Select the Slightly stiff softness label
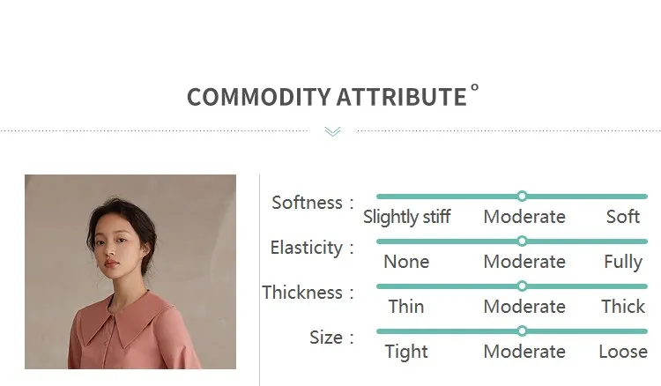661x386 pixels. [407, 217]
